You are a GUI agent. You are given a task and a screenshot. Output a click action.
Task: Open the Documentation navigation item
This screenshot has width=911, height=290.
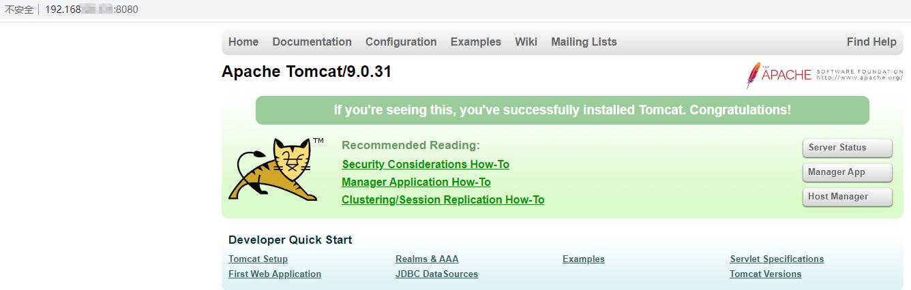(312, 42)
